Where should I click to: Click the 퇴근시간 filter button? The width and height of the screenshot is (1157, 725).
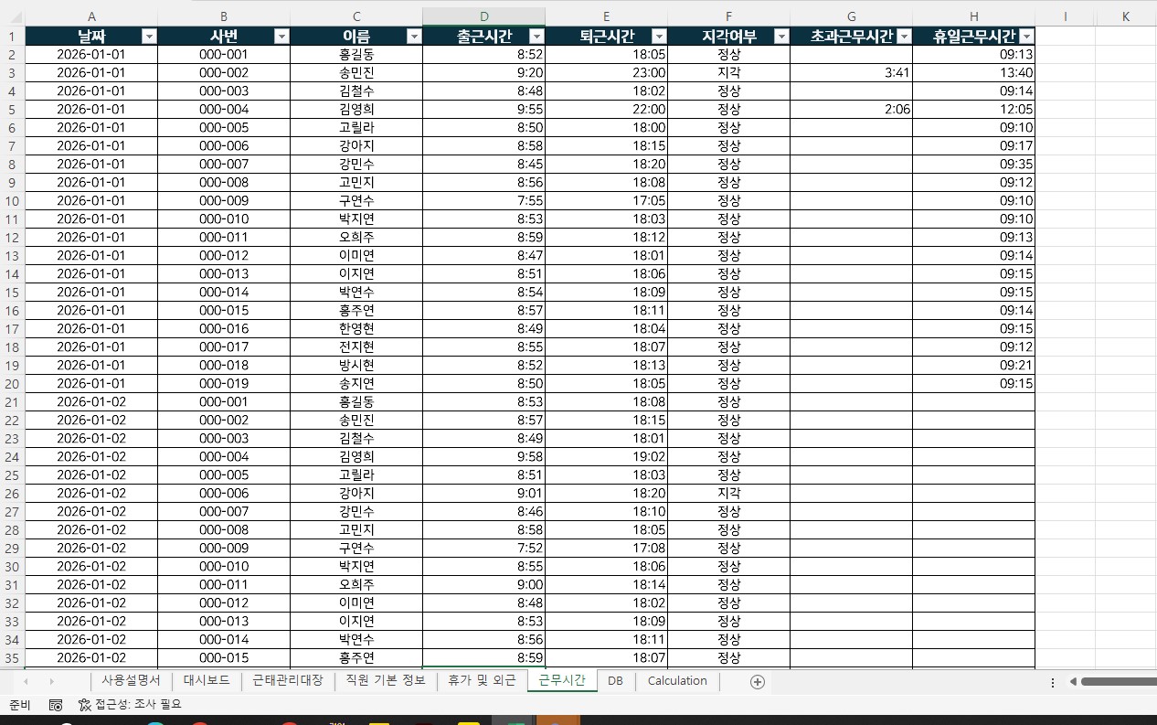[659, 37]
